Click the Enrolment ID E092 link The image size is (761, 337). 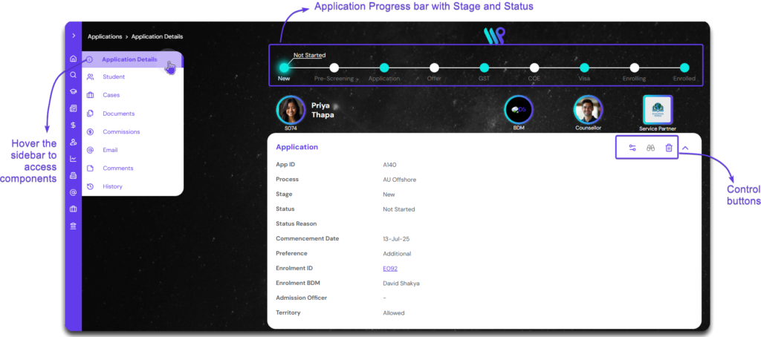point(390,268)
